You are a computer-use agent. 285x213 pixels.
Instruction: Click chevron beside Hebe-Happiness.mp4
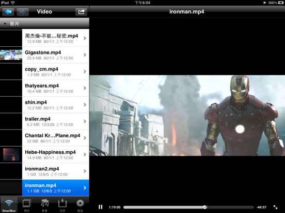[x=85, y=155]
